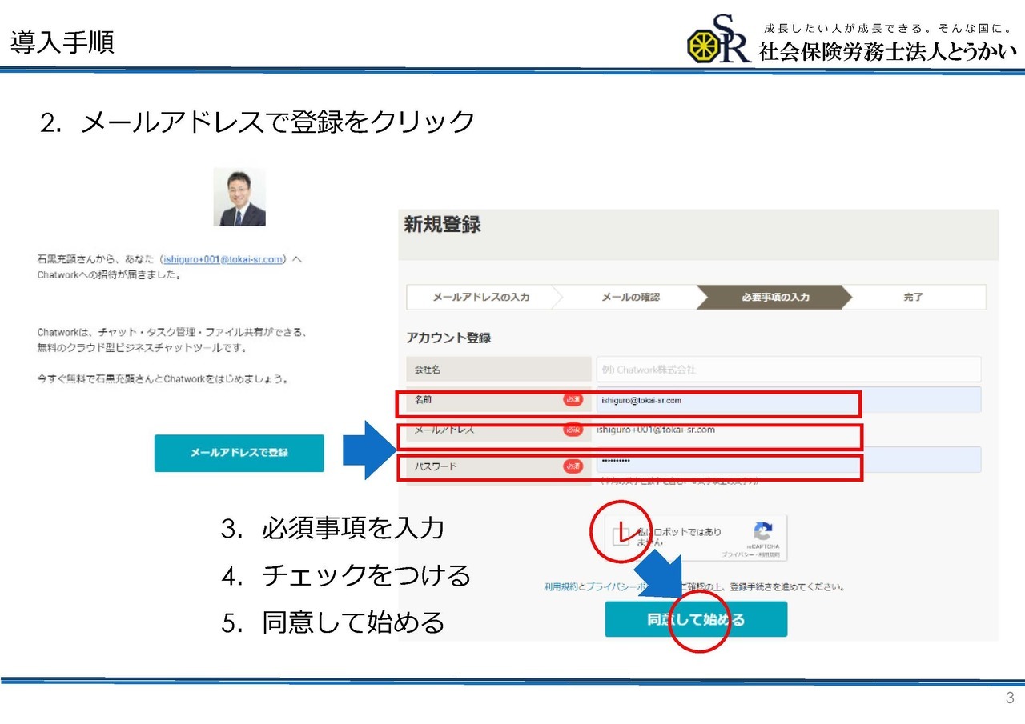This screenshot has width=1025, height=724.
Task: Click the 名前 input field
Action: (x=789, y=399)
